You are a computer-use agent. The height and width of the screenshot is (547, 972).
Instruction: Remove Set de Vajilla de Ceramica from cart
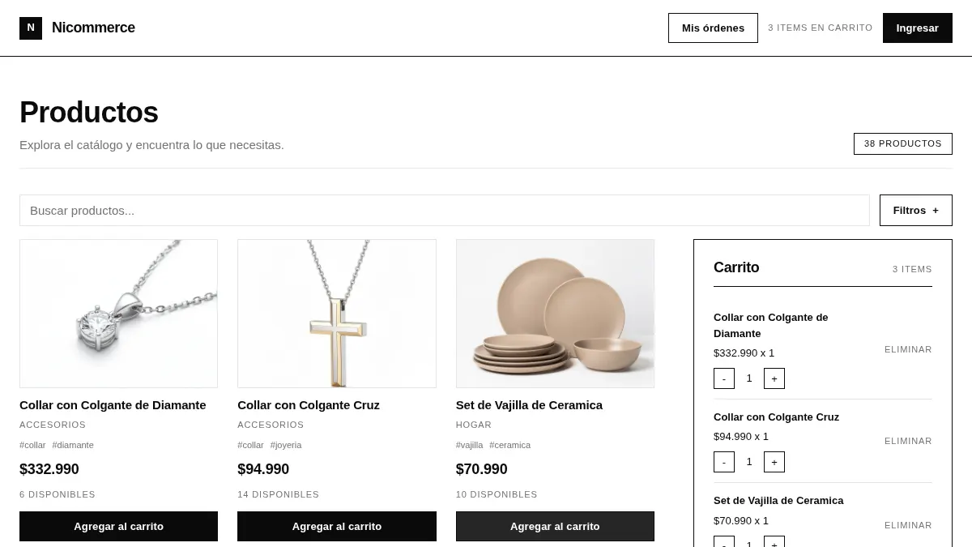click(908, 525)
